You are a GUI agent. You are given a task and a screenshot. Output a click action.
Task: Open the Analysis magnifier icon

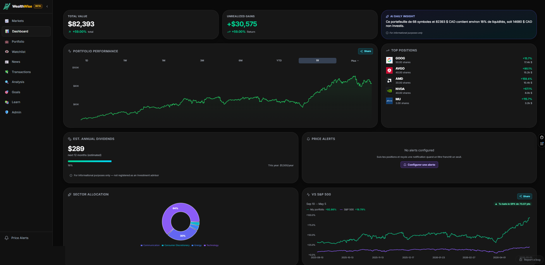pos(7,82)
